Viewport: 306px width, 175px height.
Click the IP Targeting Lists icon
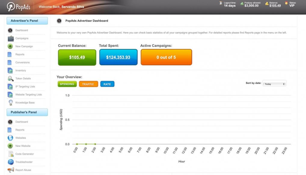10,86
